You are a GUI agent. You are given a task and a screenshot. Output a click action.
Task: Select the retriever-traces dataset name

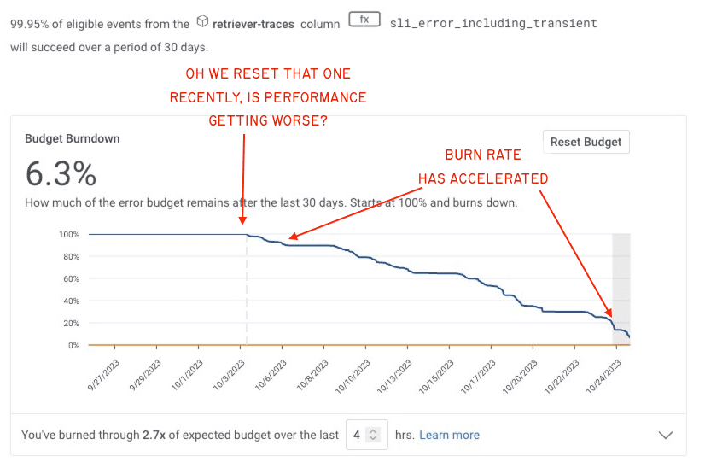click(x=253, y=25)
